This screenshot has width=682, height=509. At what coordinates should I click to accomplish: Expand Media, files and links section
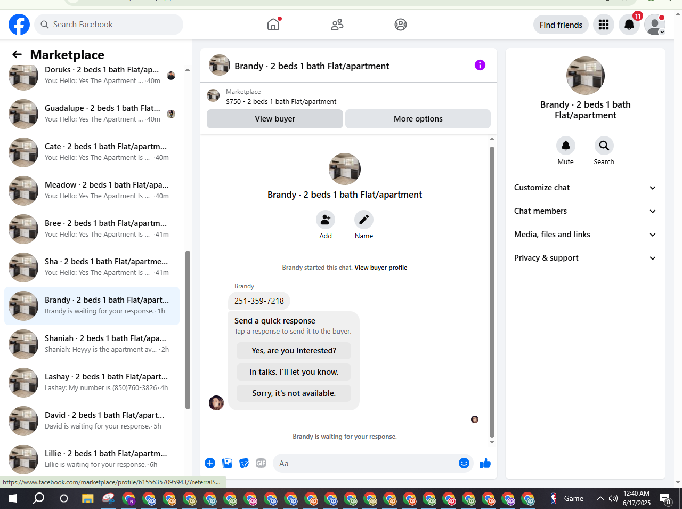(x=586, y=235)
